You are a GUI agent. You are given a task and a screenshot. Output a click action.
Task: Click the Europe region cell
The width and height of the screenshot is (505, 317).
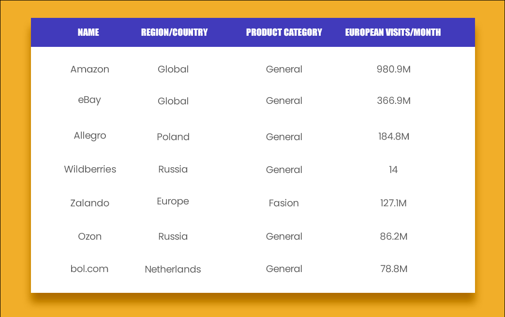(x=173, y=202)
